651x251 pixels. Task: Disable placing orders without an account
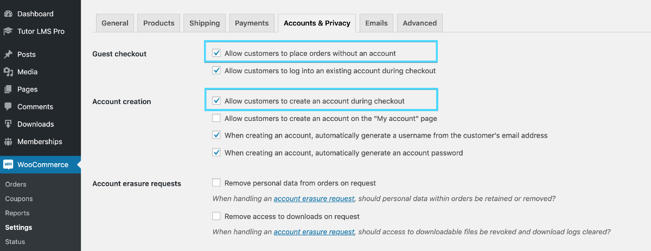(216, 53)
